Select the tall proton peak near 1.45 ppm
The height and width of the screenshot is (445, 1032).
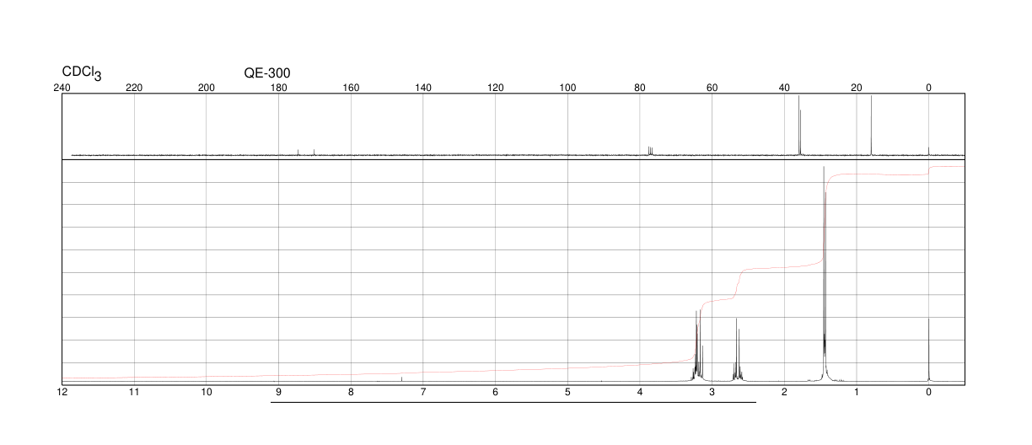(824, 274)
